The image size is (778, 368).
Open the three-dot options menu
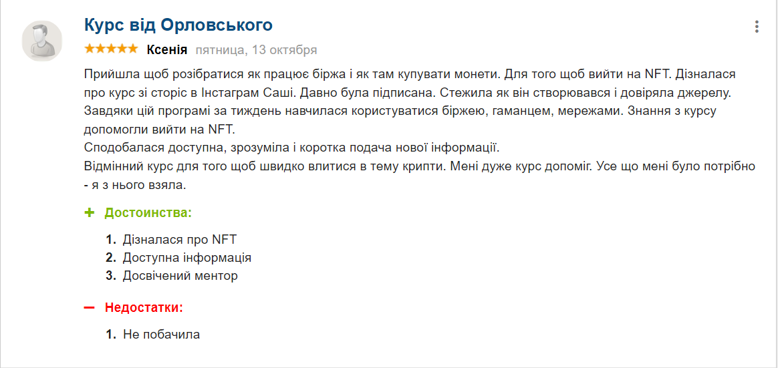[757, 27]
